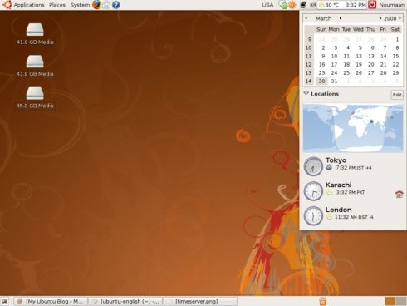Launch Firefox from the top panel
This screenshot has height=306, width=407.
point(96,5)
